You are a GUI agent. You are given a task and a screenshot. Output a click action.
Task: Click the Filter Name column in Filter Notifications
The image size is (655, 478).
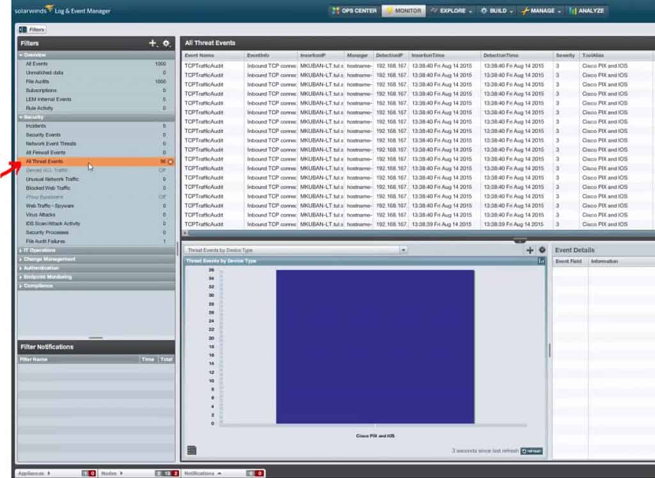(x=78, y=359)
